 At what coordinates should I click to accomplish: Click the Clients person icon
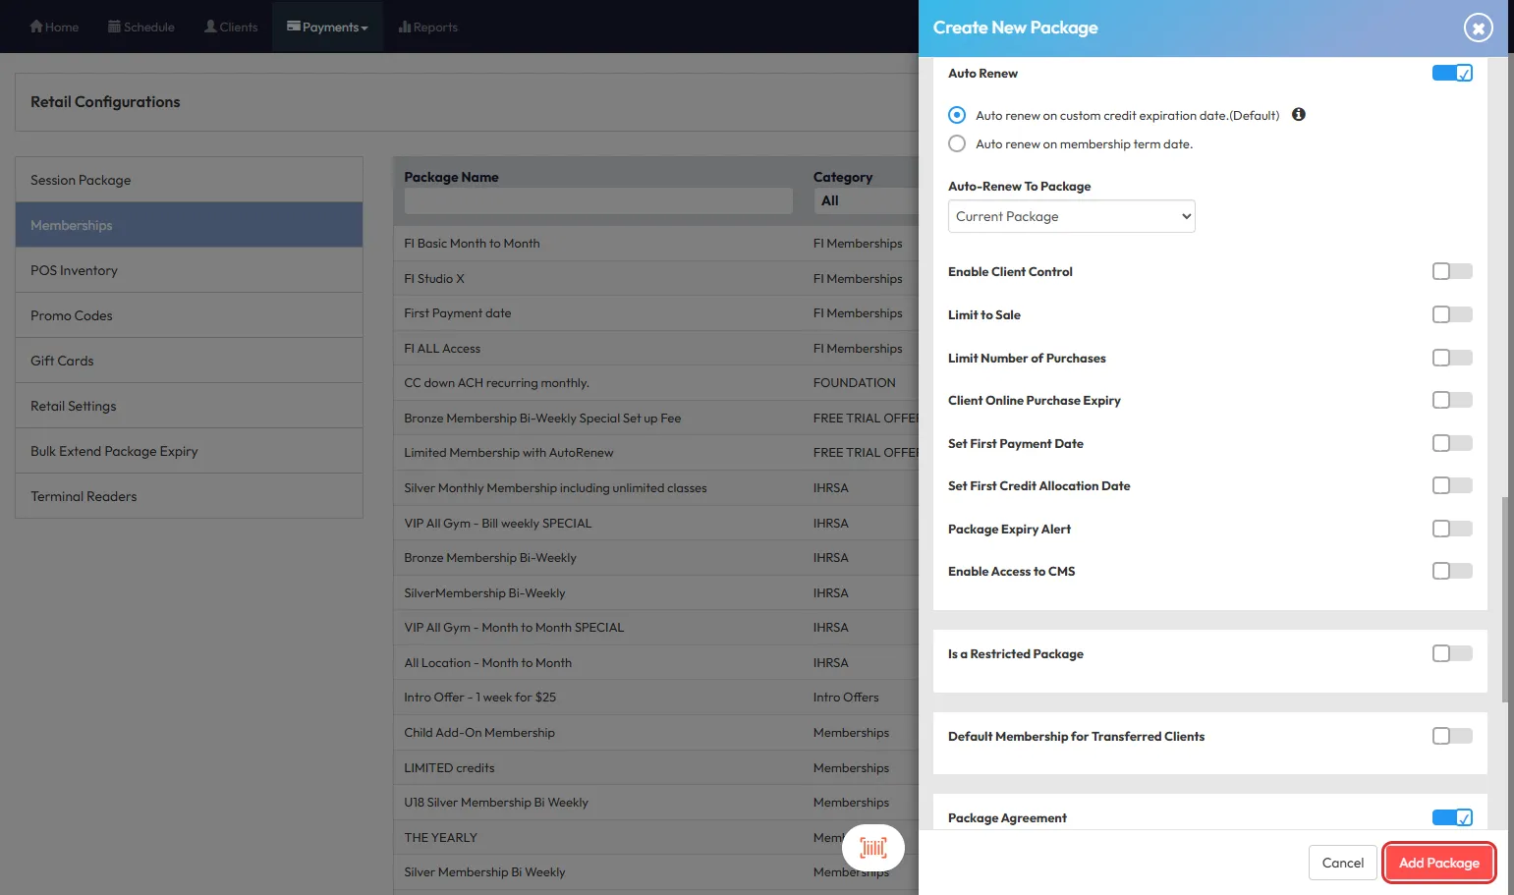point(210,27)
